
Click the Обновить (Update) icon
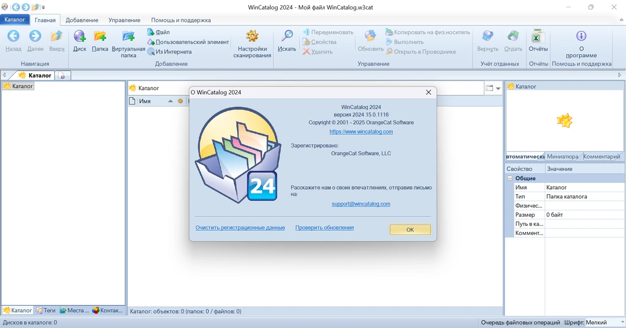click(371, 36)
